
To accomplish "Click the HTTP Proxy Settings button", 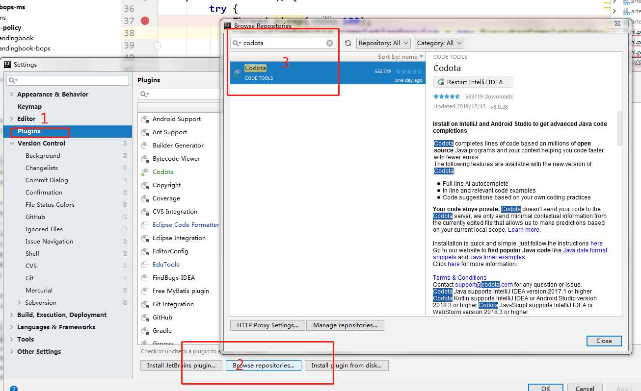I will click(267, 325).
